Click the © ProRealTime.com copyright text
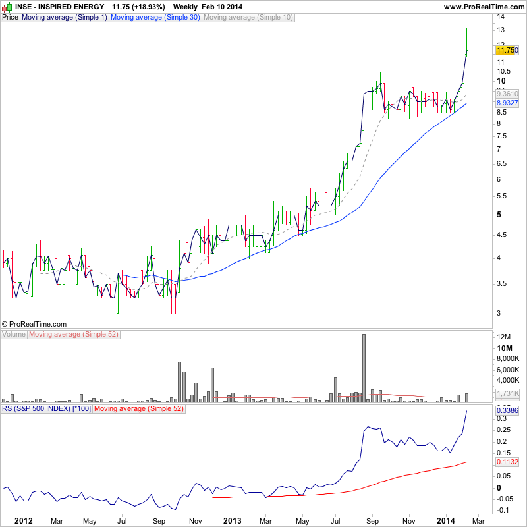This screenshot has height=527, width=527. 34,324
